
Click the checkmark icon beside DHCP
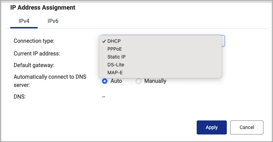(104, 41)
